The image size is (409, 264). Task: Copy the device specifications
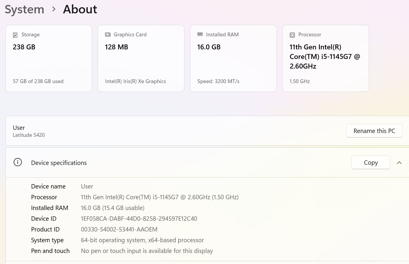tap(370, 163)
